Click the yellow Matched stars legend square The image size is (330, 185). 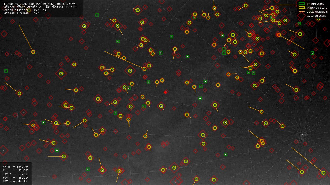(302, 8)
